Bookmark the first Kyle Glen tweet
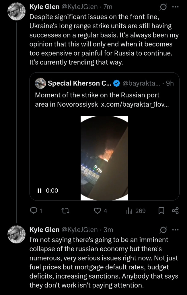 (161, 211)
